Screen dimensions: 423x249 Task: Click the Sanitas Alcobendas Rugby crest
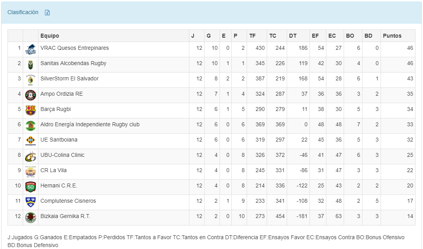tap(30, 65)
